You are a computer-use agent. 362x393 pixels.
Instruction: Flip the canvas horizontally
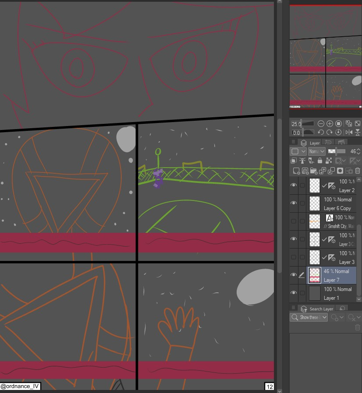pyautogui.click(x=349, y=132)
